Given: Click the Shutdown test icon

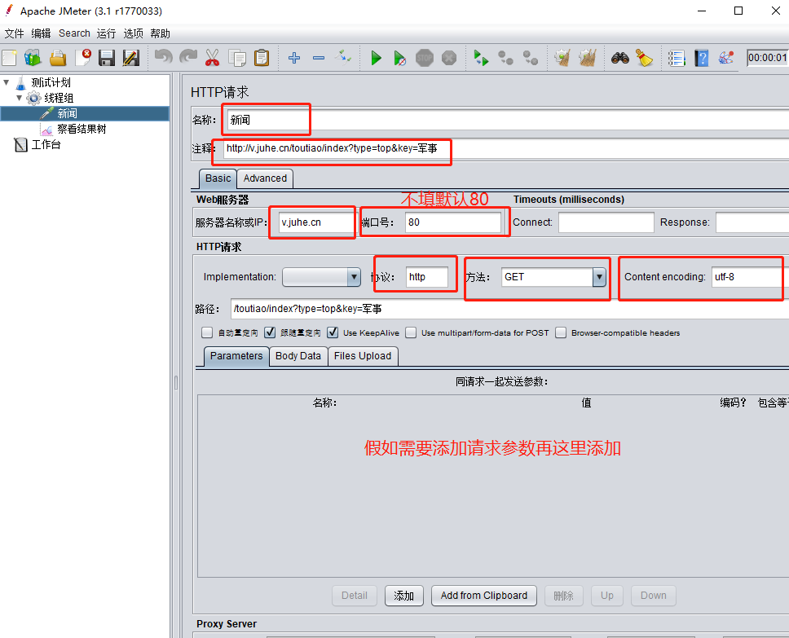Looking at the screenshot, I should (449, 58).
